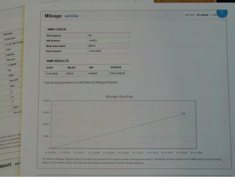This screenshot has height=177, width=235.
Task: Select the DATE column header
Action: click(50, 68)
